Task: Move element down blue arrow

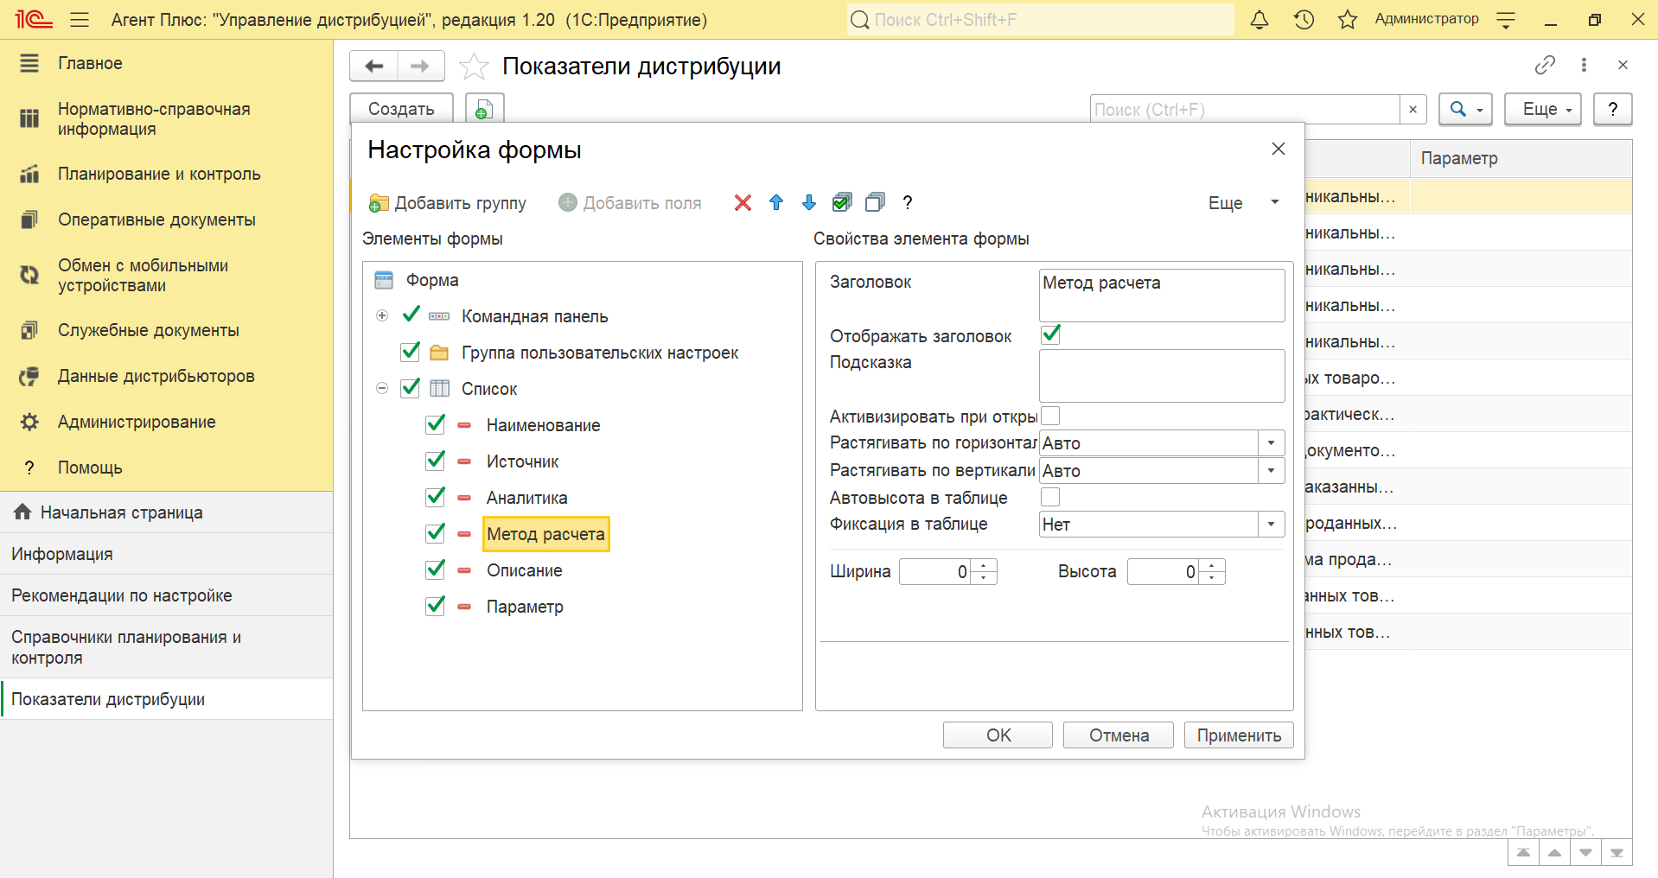Action: coord(808,202)
